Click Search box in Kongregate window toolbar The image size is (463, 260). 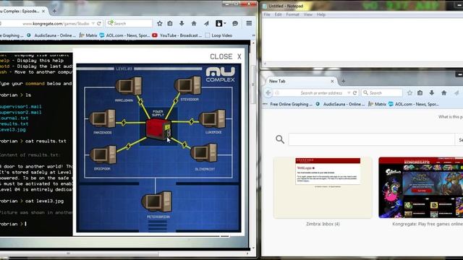pyautogui.click(x=129, y=23)
